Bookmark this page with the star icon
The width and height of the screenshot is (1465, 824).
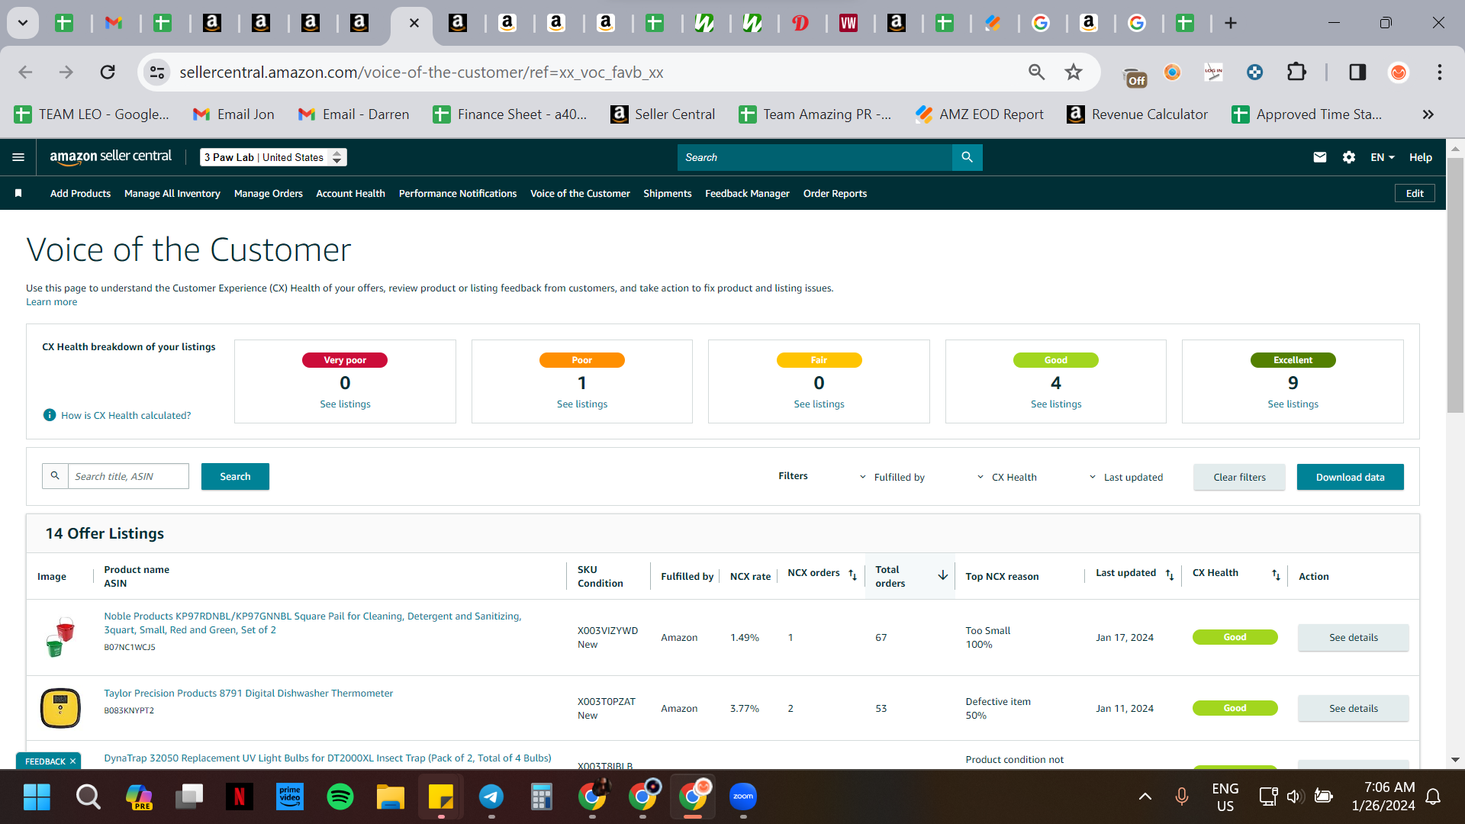pos(1074,72)
